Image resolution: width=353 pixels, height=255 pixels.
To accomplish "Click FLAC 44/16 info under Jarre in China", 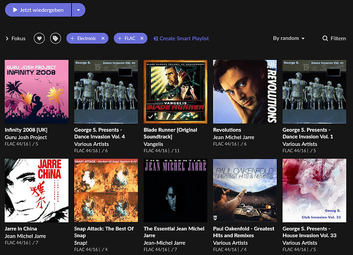I will click(21, 243).
